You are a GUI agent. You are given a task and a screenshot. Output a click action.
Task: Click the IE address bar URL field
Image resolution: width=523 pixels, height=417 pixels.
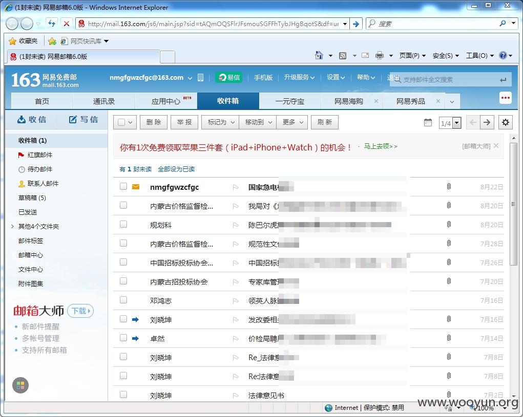pyautogui.click(x=213, y=24)
